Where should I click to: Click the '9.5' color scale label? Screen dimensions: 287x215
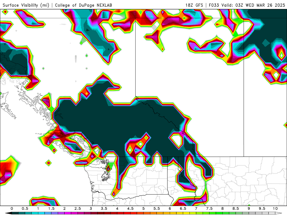(262, 209)
